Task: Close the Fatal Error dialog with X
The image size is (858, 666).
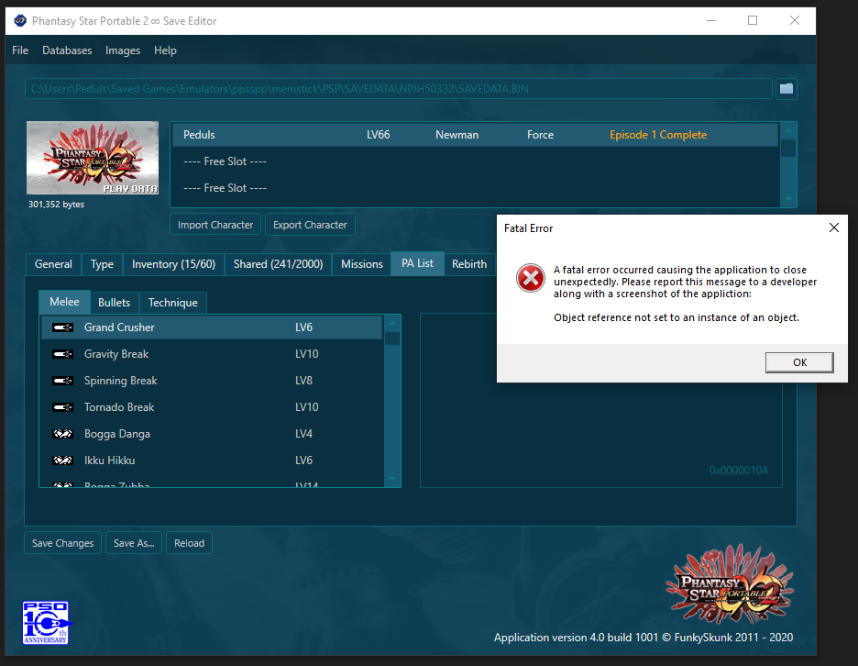Action: tap(833, 228)
